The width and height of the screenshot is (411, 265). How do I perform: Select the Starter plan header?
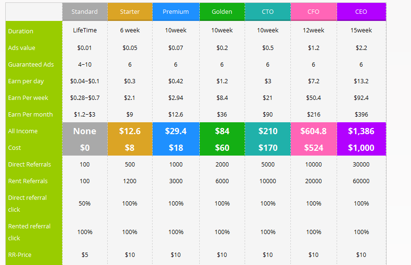pyautogui.click(x=130, y=11)
